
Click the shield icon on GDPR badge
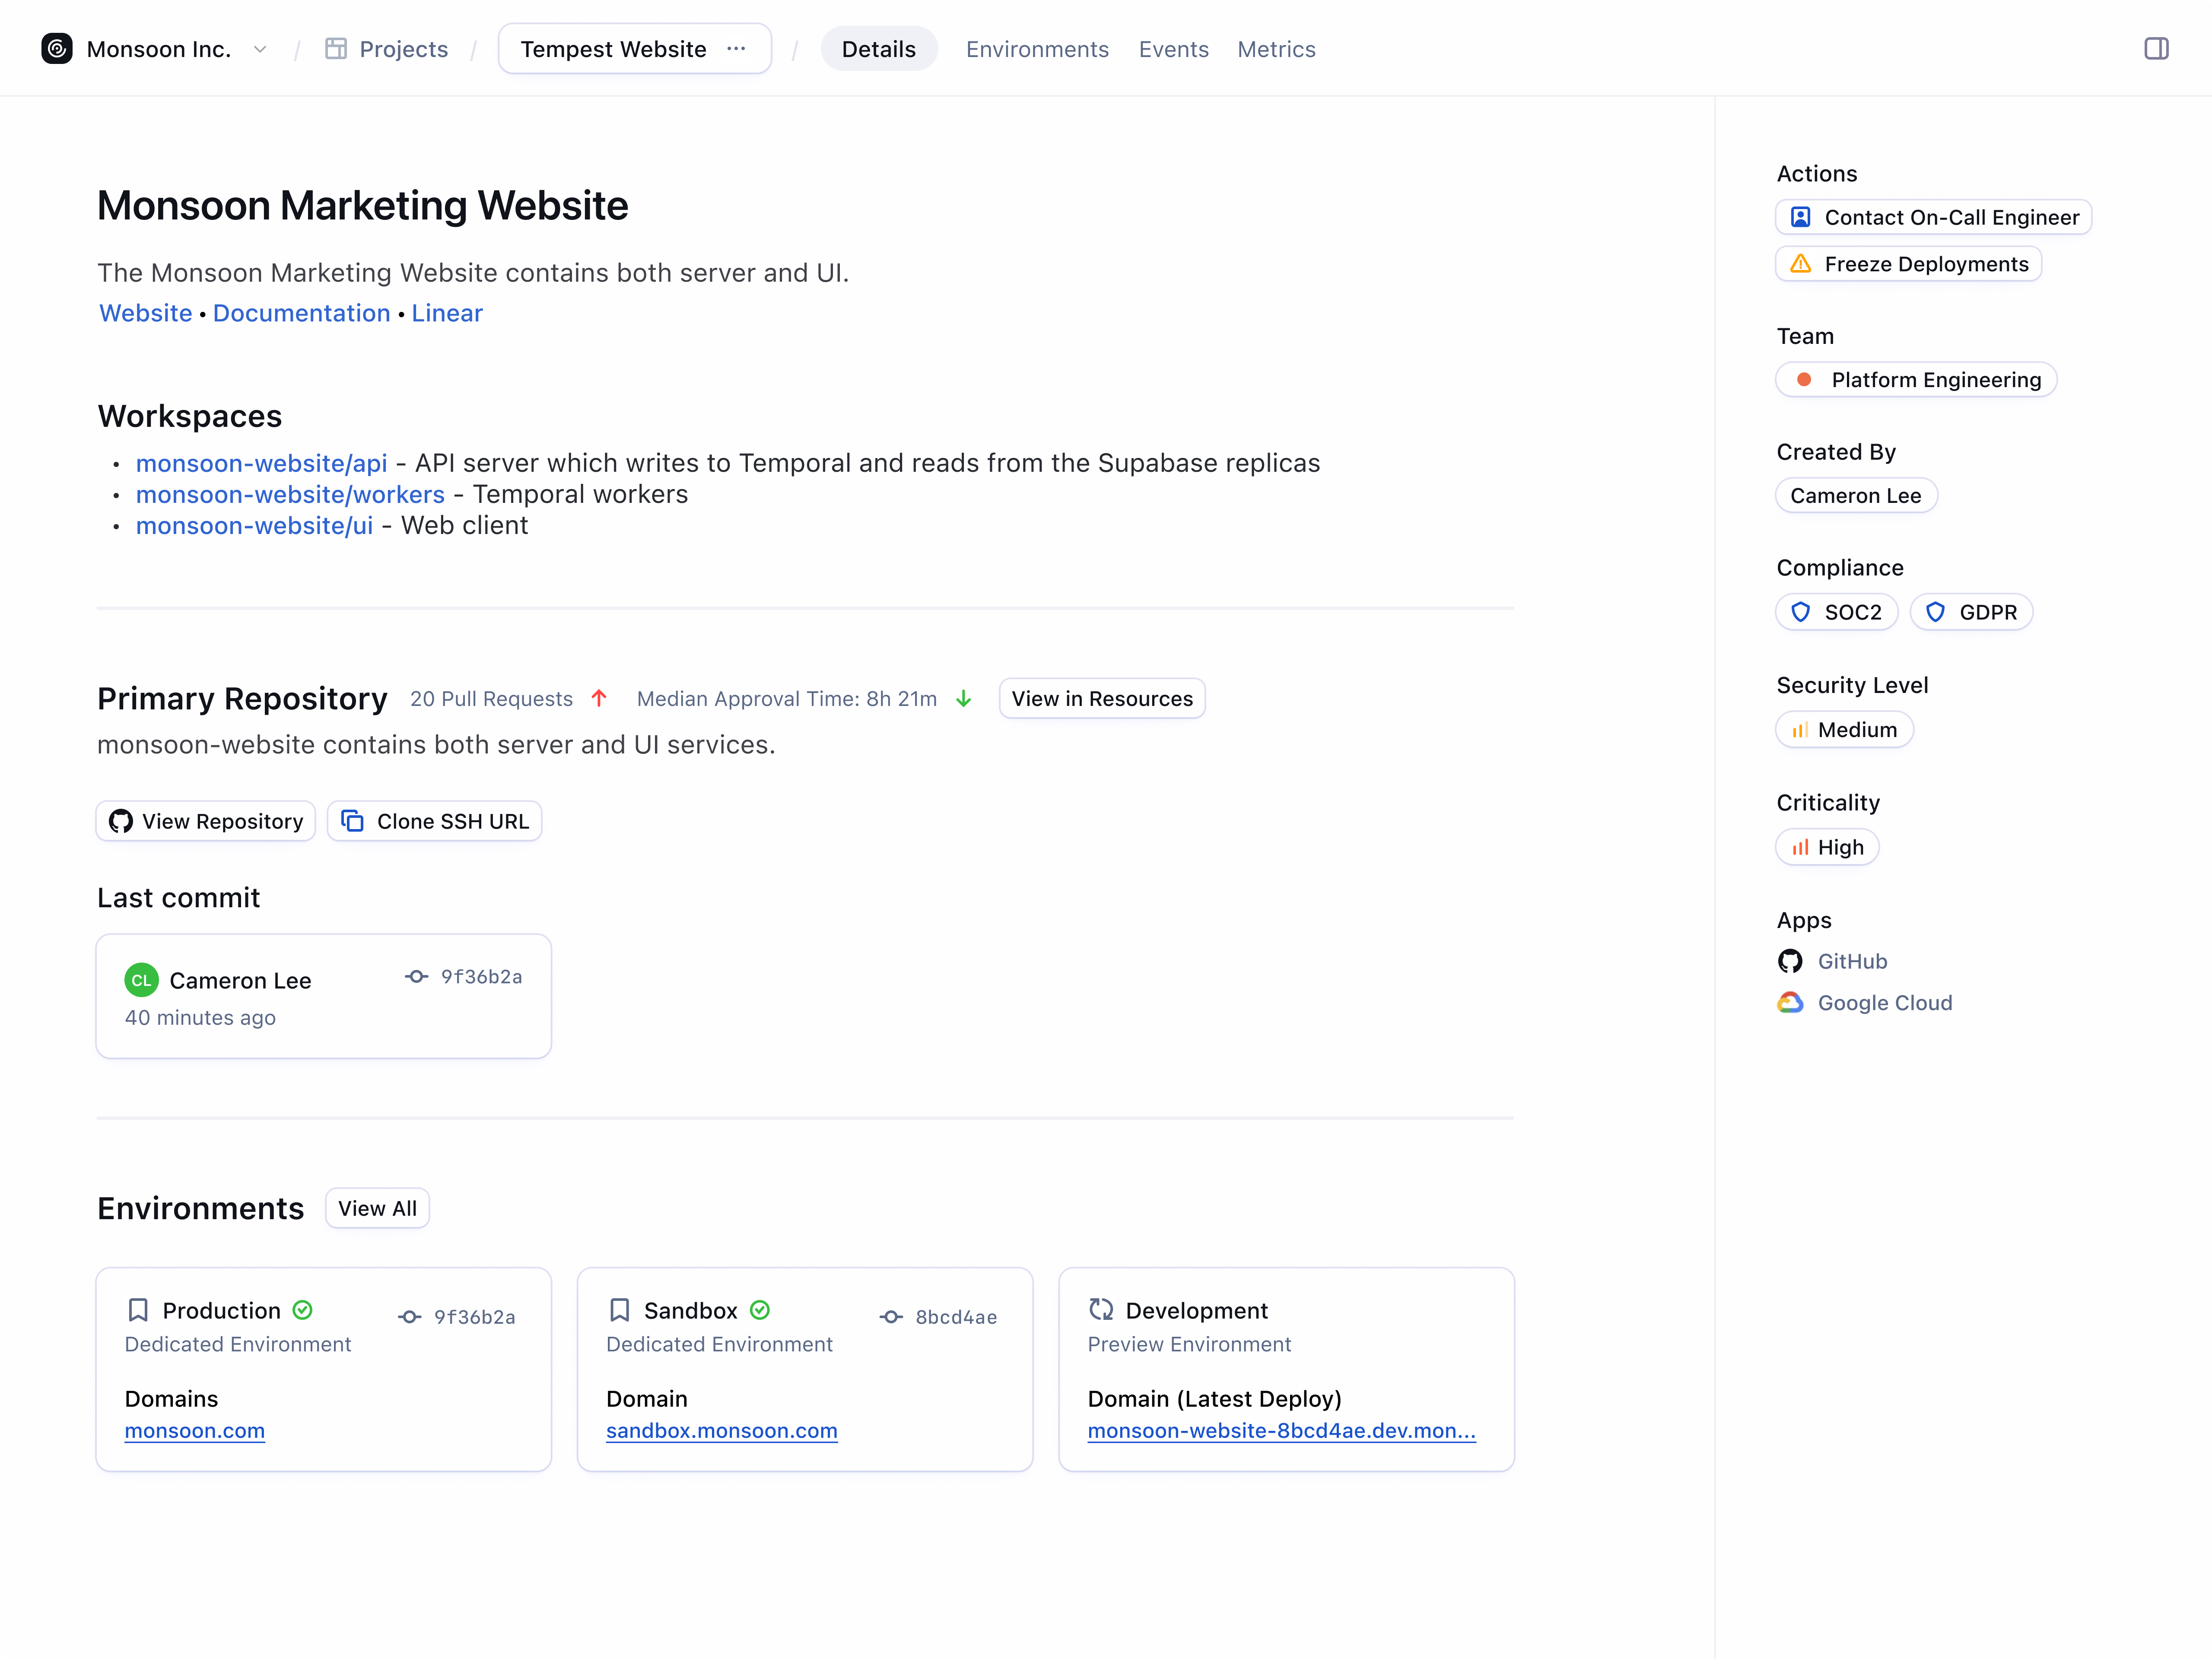pyautogui.click(x=1936, y=612)
